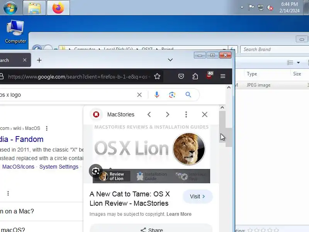This screenshot has height=232, width=309.
Task: Open the list all tabs dropdown
Action: coord(170,60)
